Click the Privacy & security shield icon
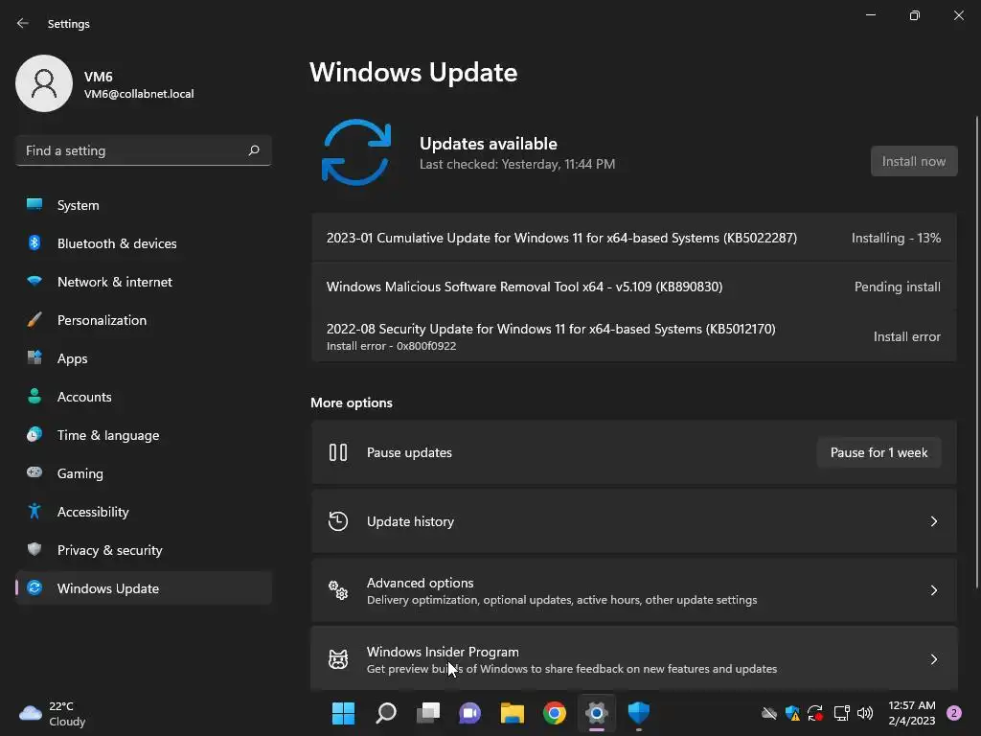 (x=34, y=549)
